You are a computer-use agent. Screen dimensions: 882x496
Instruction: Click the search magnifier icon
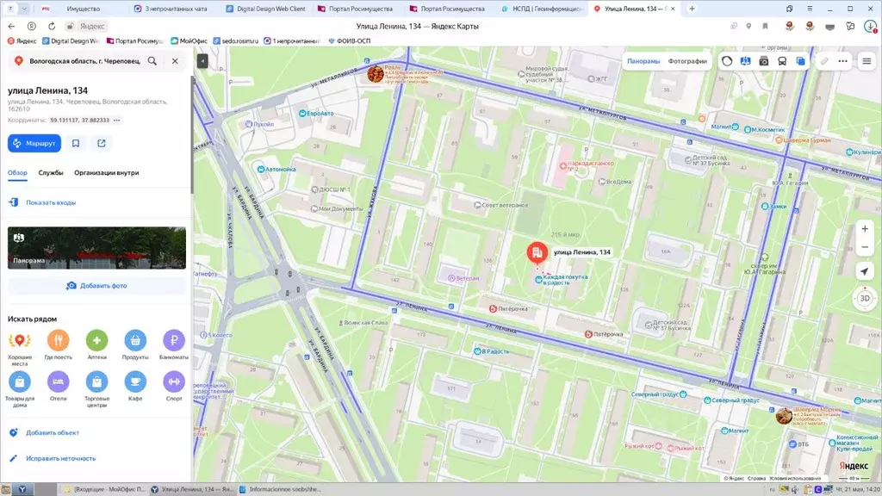pyautogui.click(x=152, y=61)
